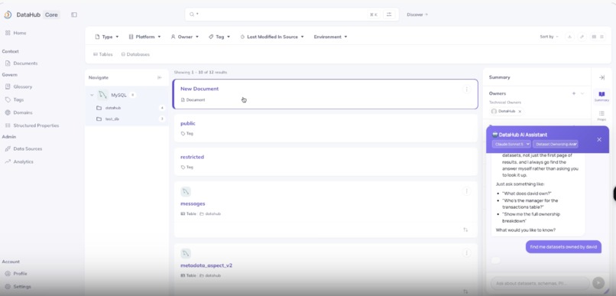This screenshot has height=296, width=616.
Task: Open more options for messages table
Action: tap(466, 191)
